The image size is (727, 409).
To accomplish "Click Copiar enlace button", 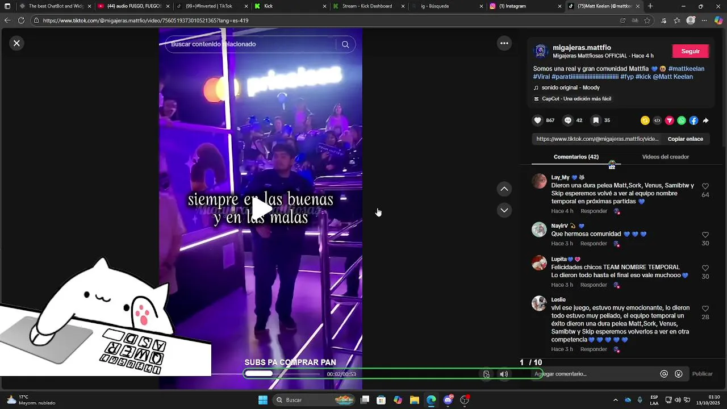I will (x=685, y=139).
